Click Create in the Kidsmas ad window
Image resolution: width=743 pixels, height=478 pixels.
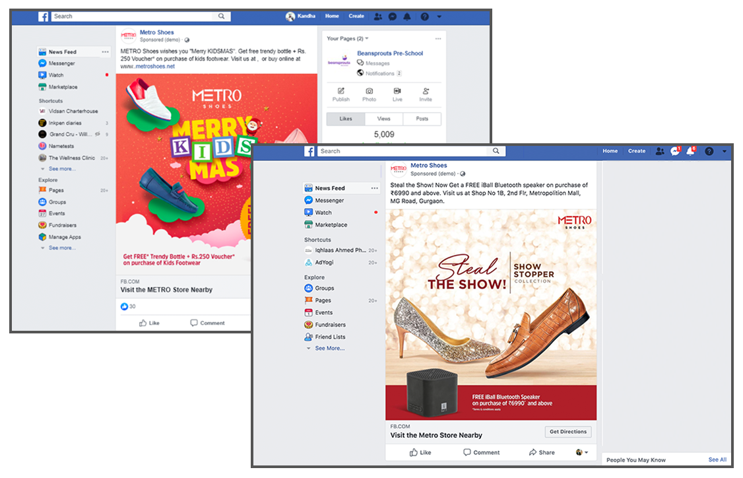pos(356,16)
